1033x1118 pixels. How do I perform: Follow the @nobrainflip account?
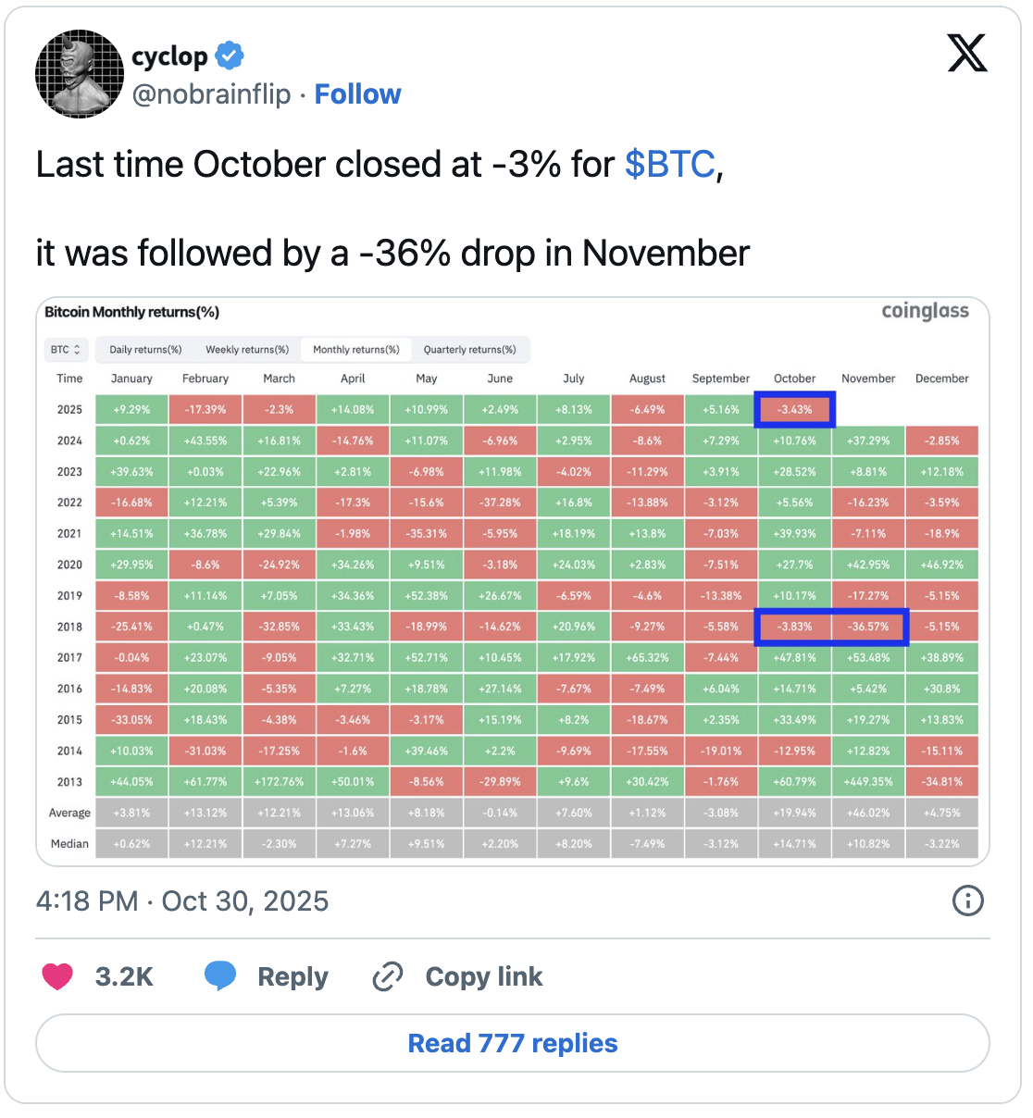[357, 94]
